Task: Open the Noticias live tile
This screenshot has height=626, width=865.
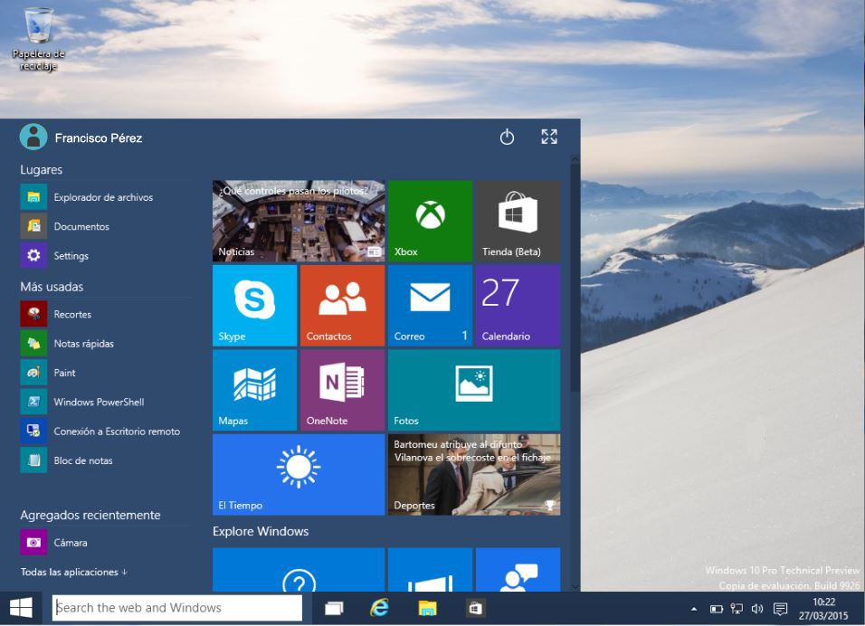Action: click(299, 221)
